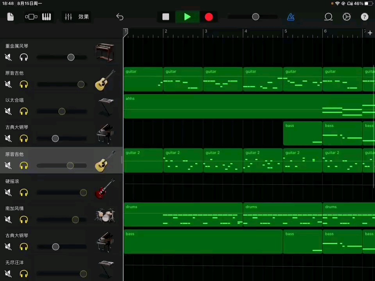Image resolution: width=375 pixels, height=281 pixels.
Task: Tap the 18:48 clock in status bar
Action: (x=8, y=4)
